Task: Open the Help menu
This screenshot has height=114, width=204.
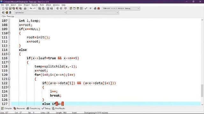Action: tap(63, 5)
